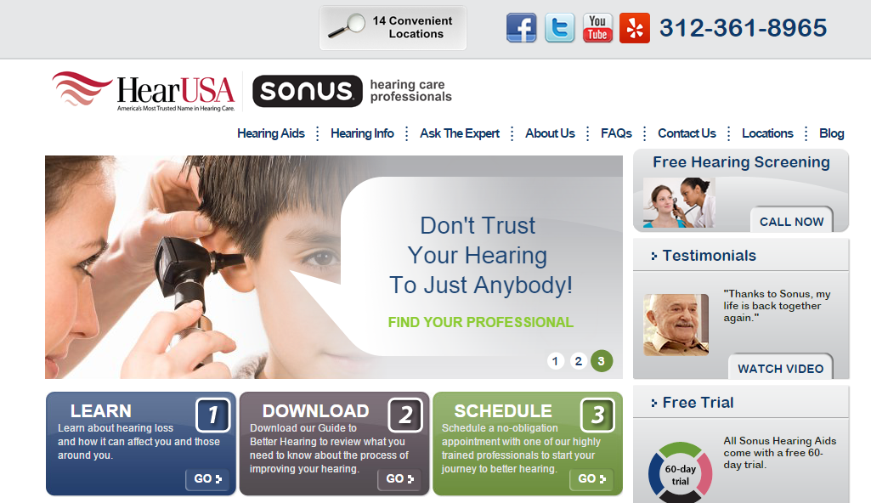Image resolution: width=871 pixels, height=503 pixels.
Task: Click the magnifying glass locations icon
Action: (x=346, y=26)
